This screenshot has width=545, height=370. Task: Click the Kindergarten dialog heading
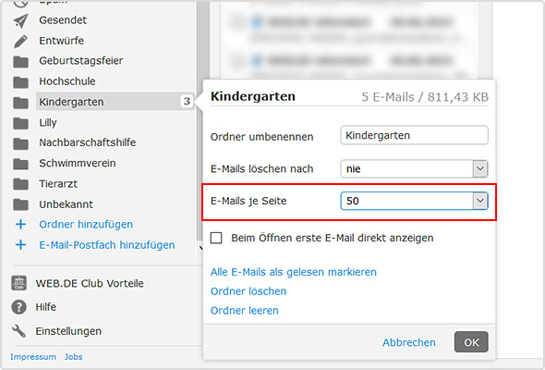(x=253, y=96)
